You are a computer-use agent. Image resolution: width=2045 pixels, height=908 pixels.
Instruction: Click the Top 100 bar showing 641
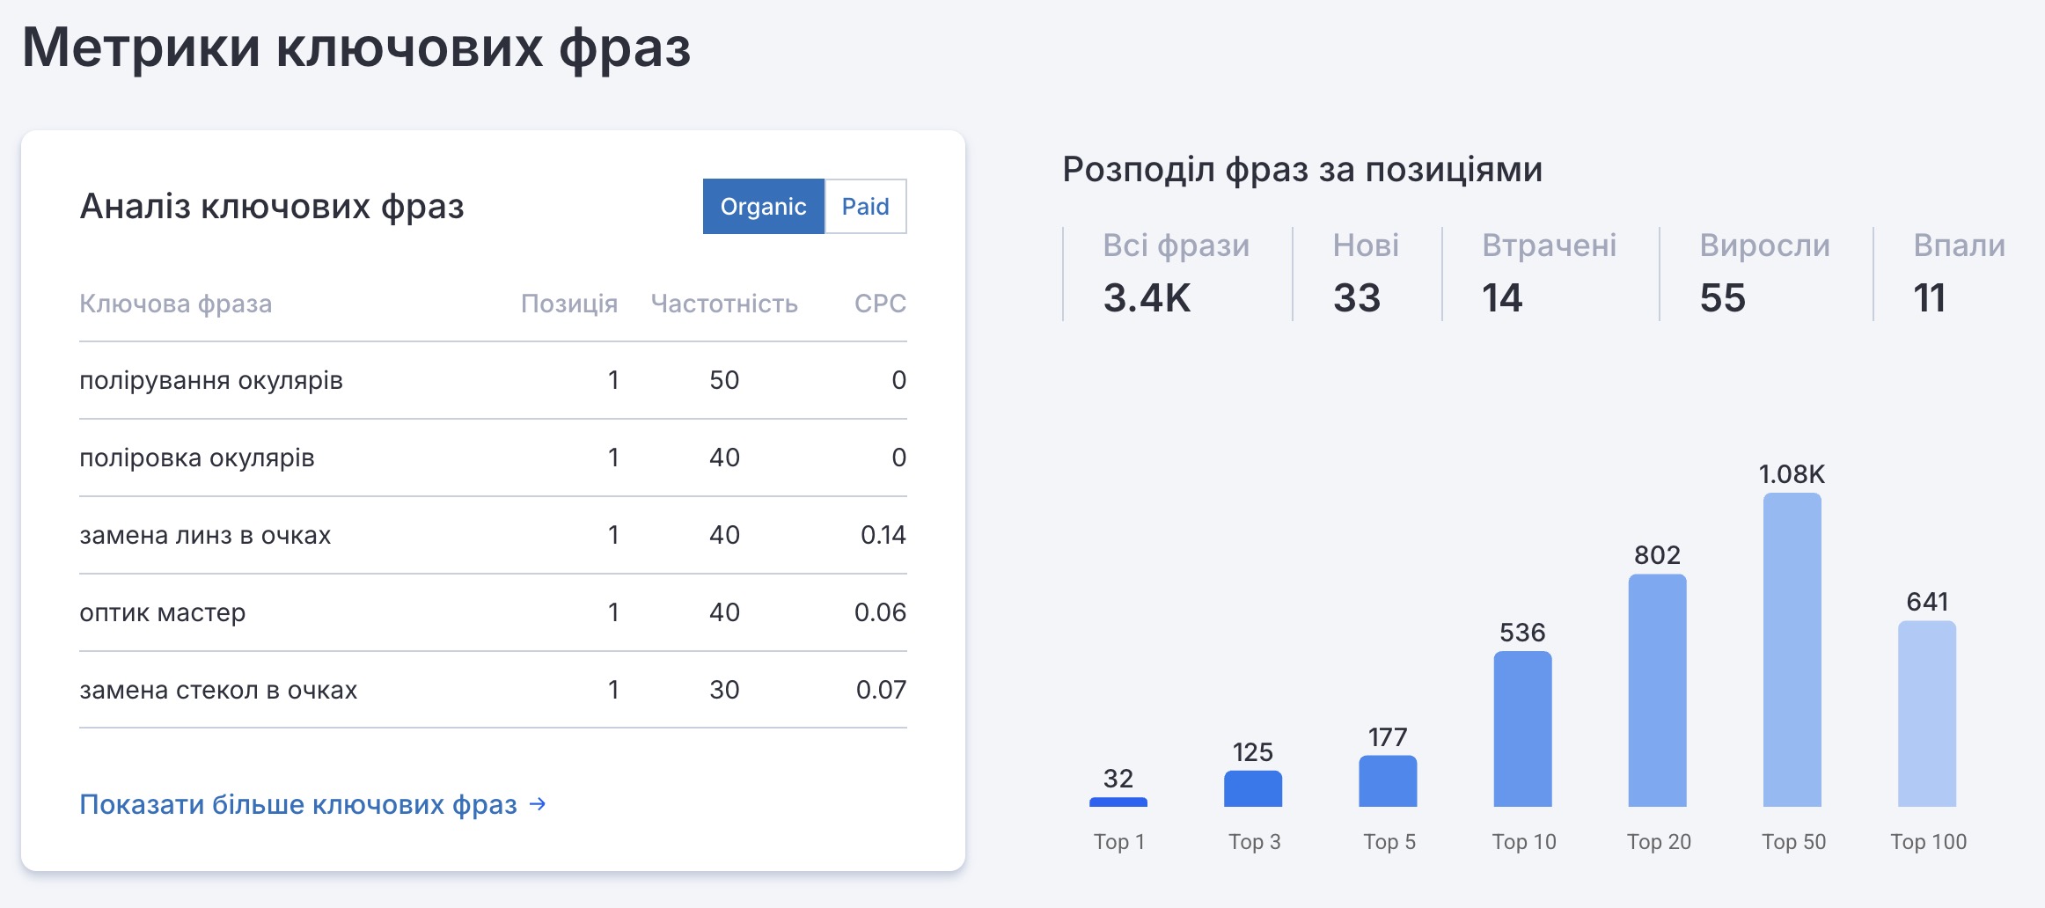pos(1926,714)
